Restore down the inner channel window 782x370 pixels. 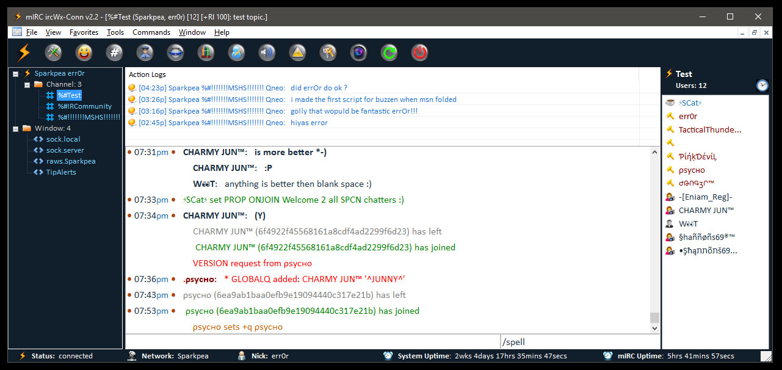[x=755, y=32]
